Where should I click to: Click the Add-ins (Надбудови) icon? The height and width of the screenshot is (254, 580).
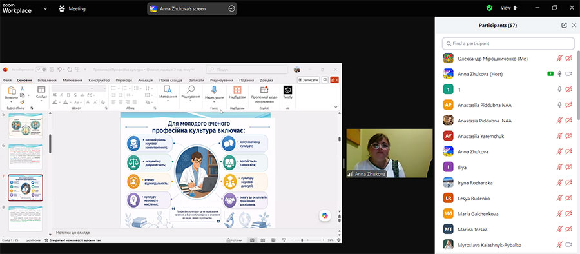point(237,90)
